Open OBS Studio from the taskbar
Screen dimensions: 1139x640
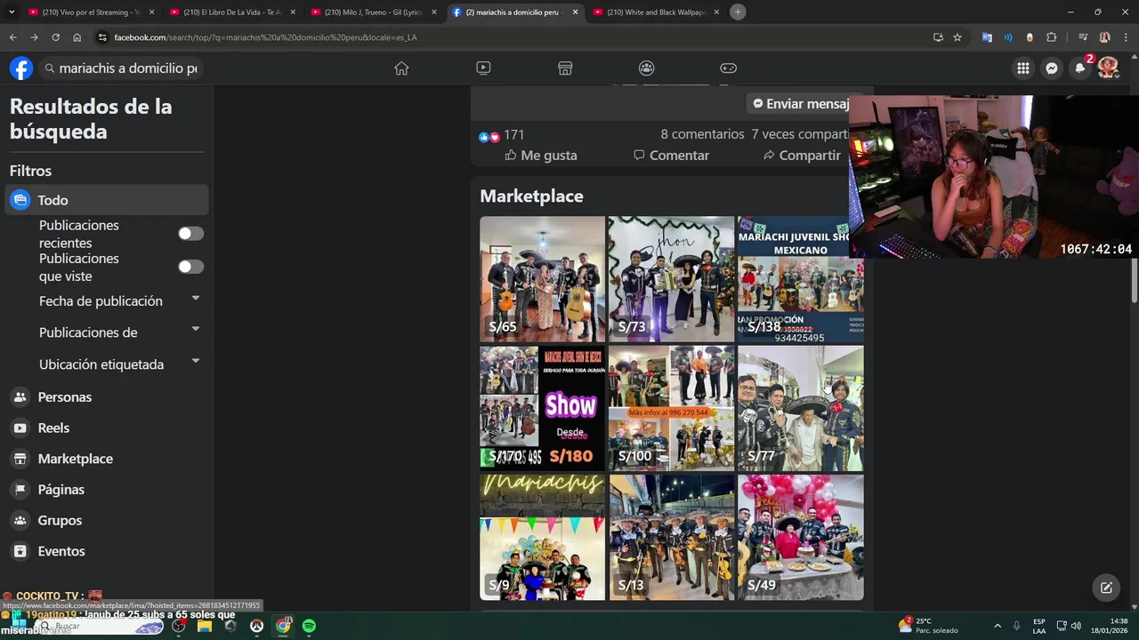179,626
